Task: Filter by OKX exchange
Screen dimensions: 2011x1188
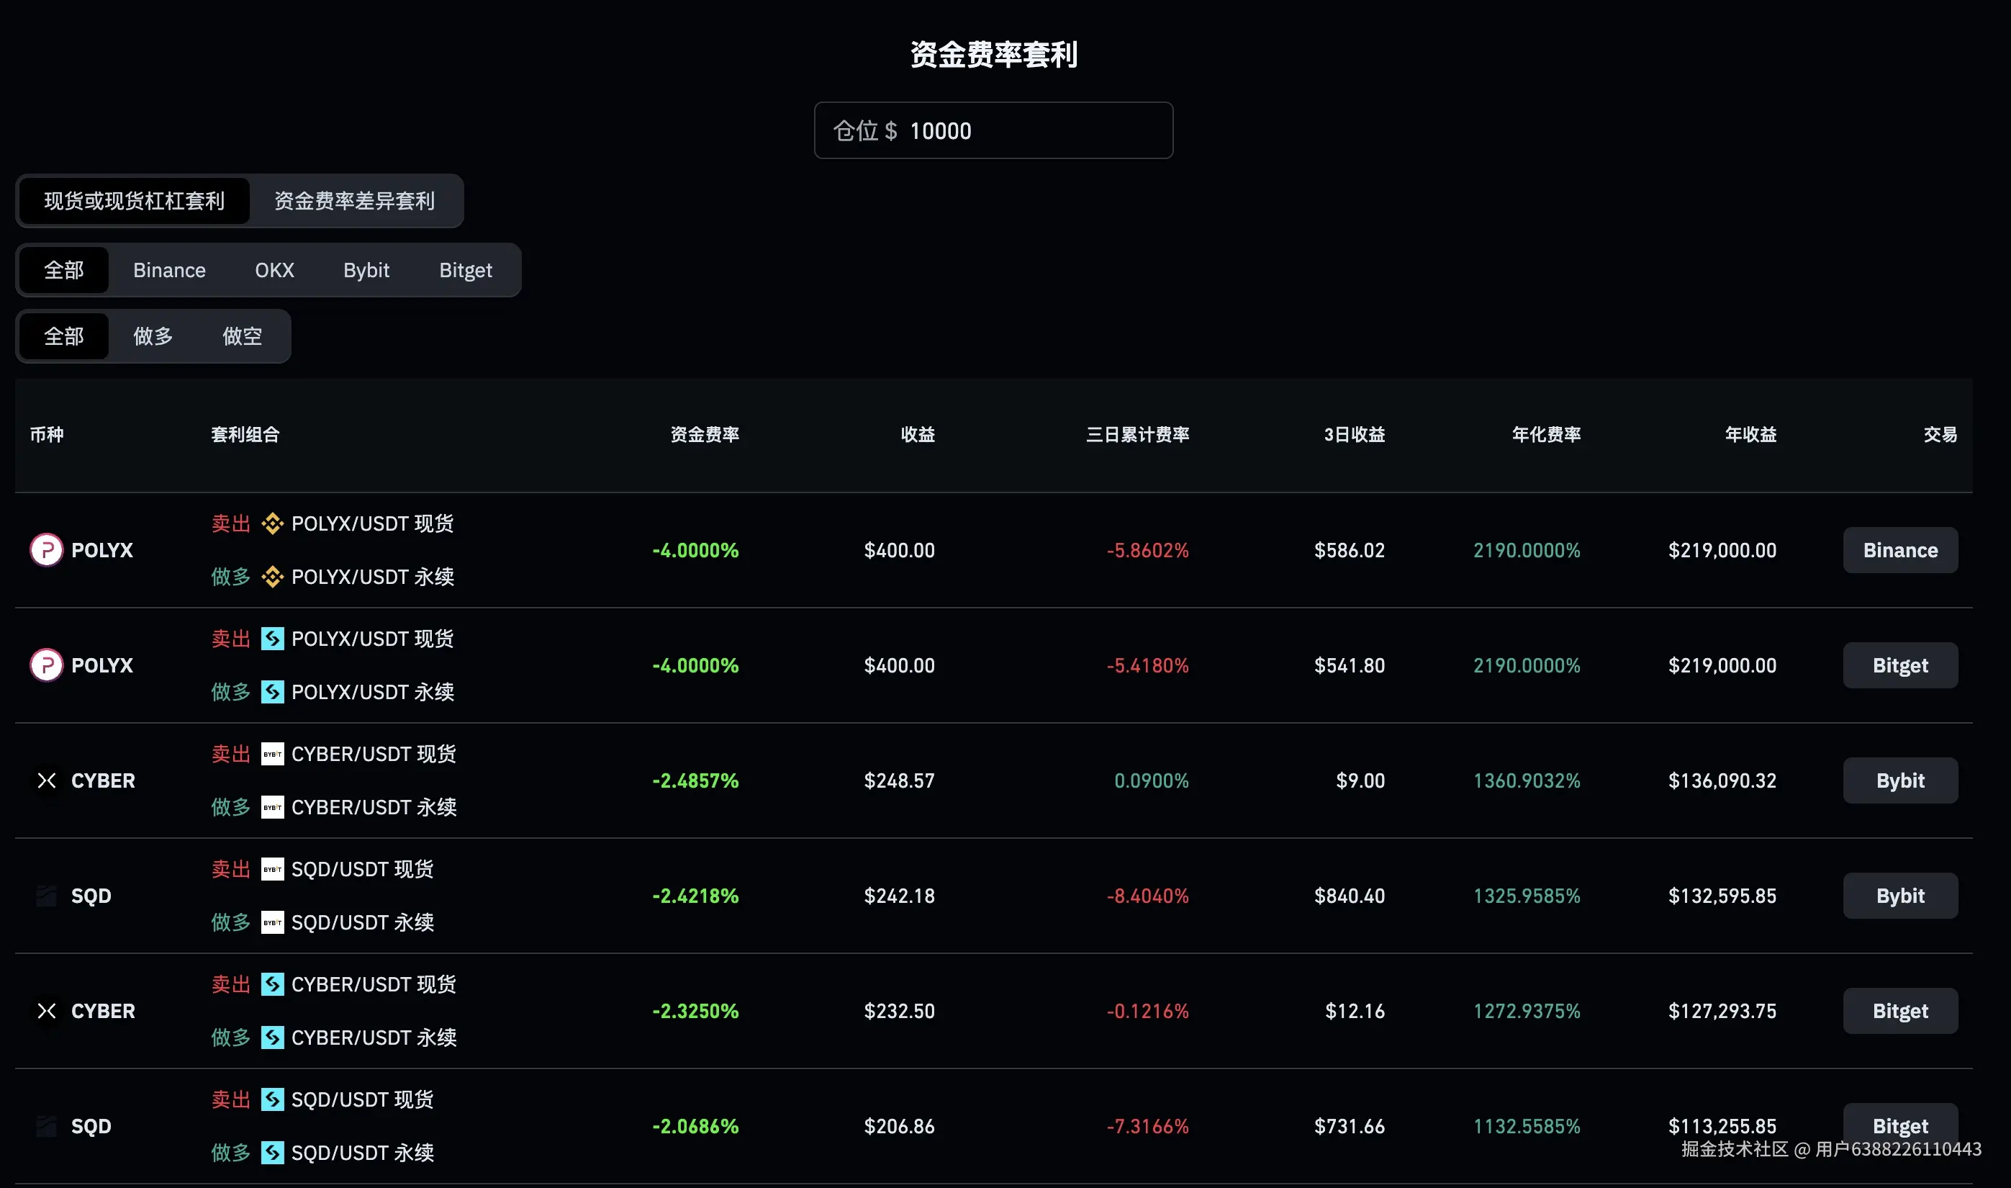Action: [274, 271]
